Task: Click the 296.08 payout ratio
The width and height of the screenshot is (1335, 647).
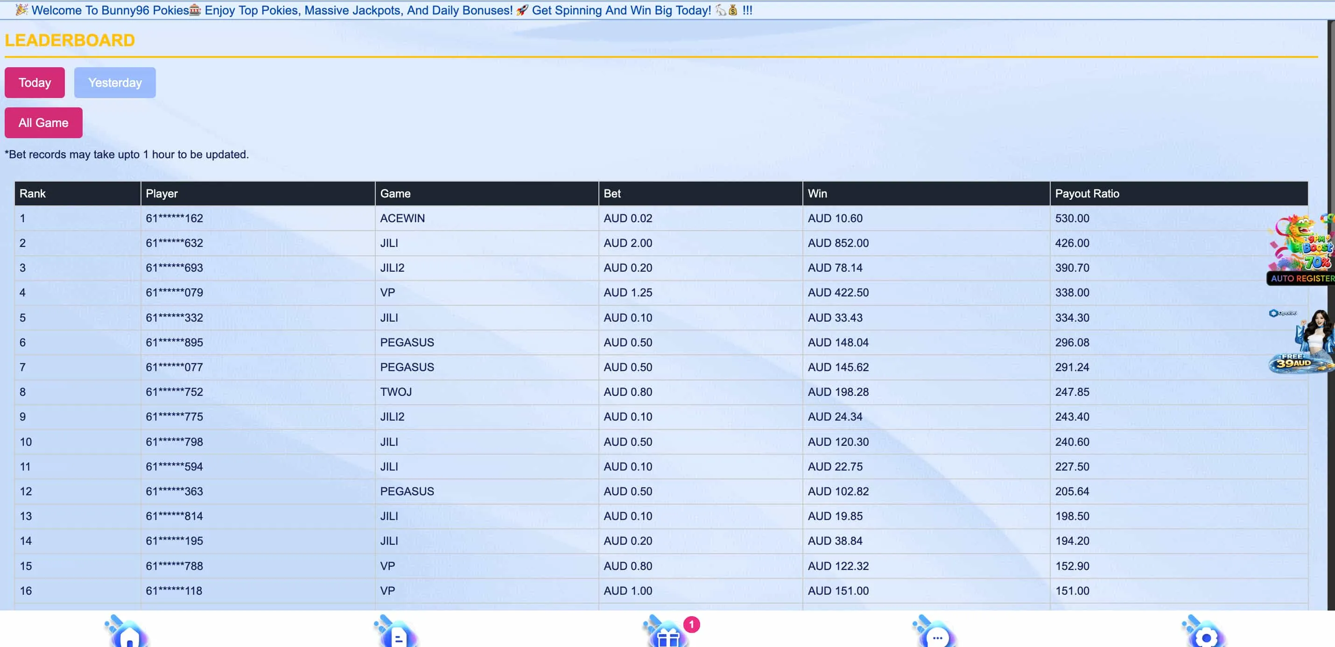Action: [1072, 343]
